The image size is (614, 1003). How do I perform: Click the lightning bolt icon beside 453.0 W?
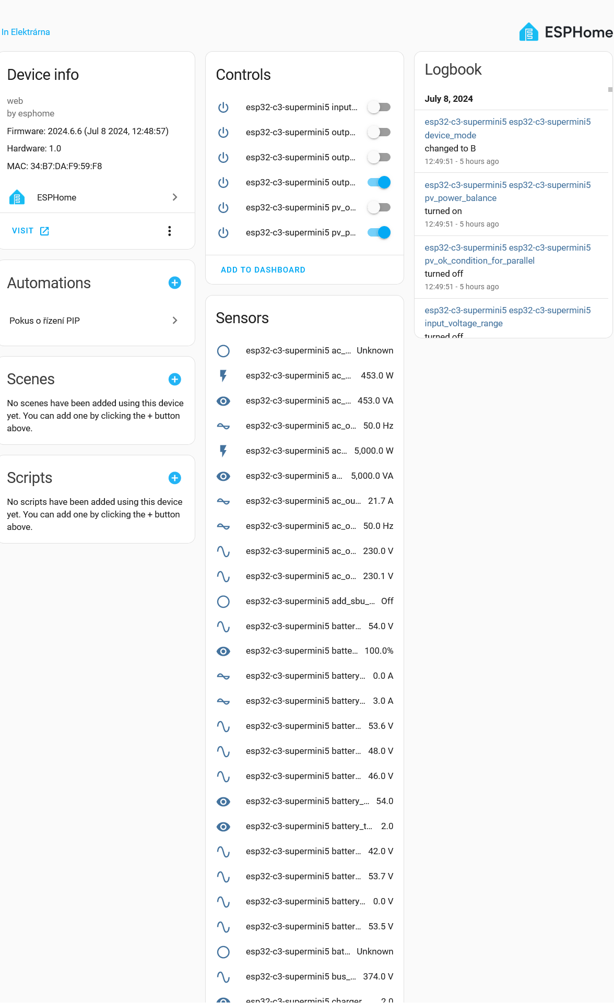(223, 376)
